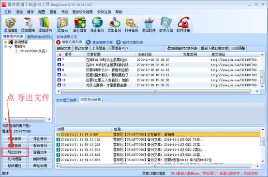Click the 修改文章 button

pyautogui.click(x=81, y=48)
